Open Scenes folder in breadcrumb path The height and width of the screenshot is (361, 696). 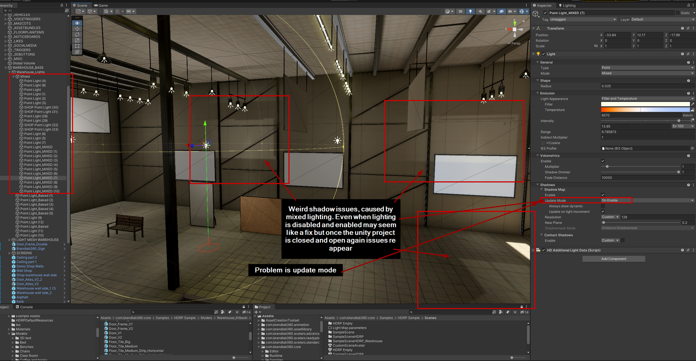pos(430,318)
